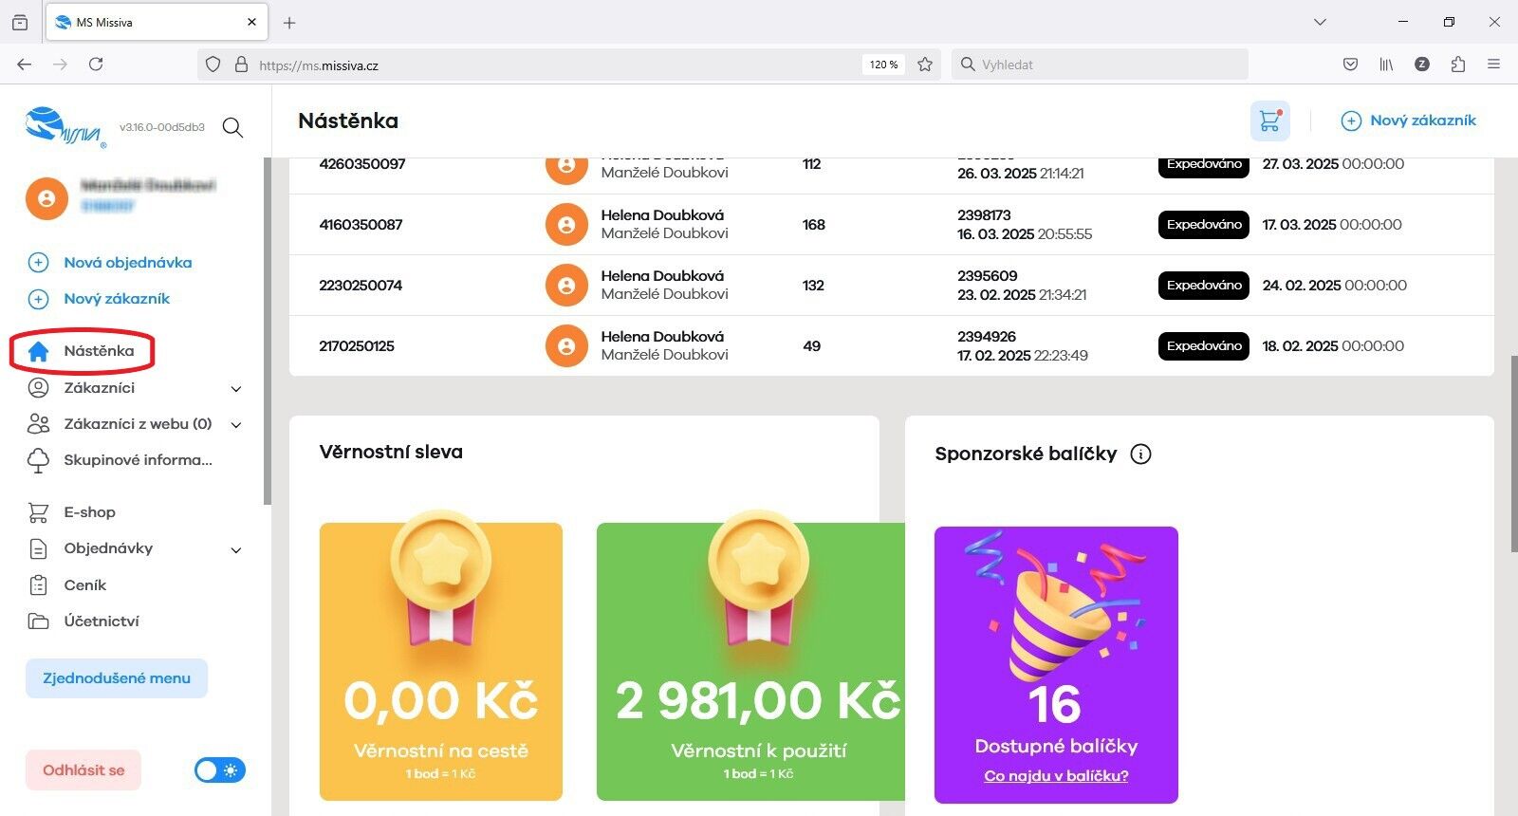Click the browser back arrow
The width and height of the screenshot is (1518, 816).
tap(25, 65)
